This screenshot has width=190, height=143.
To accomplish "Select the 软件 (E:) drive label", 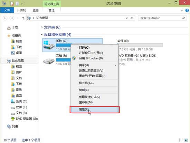I will tap(123, 41).
